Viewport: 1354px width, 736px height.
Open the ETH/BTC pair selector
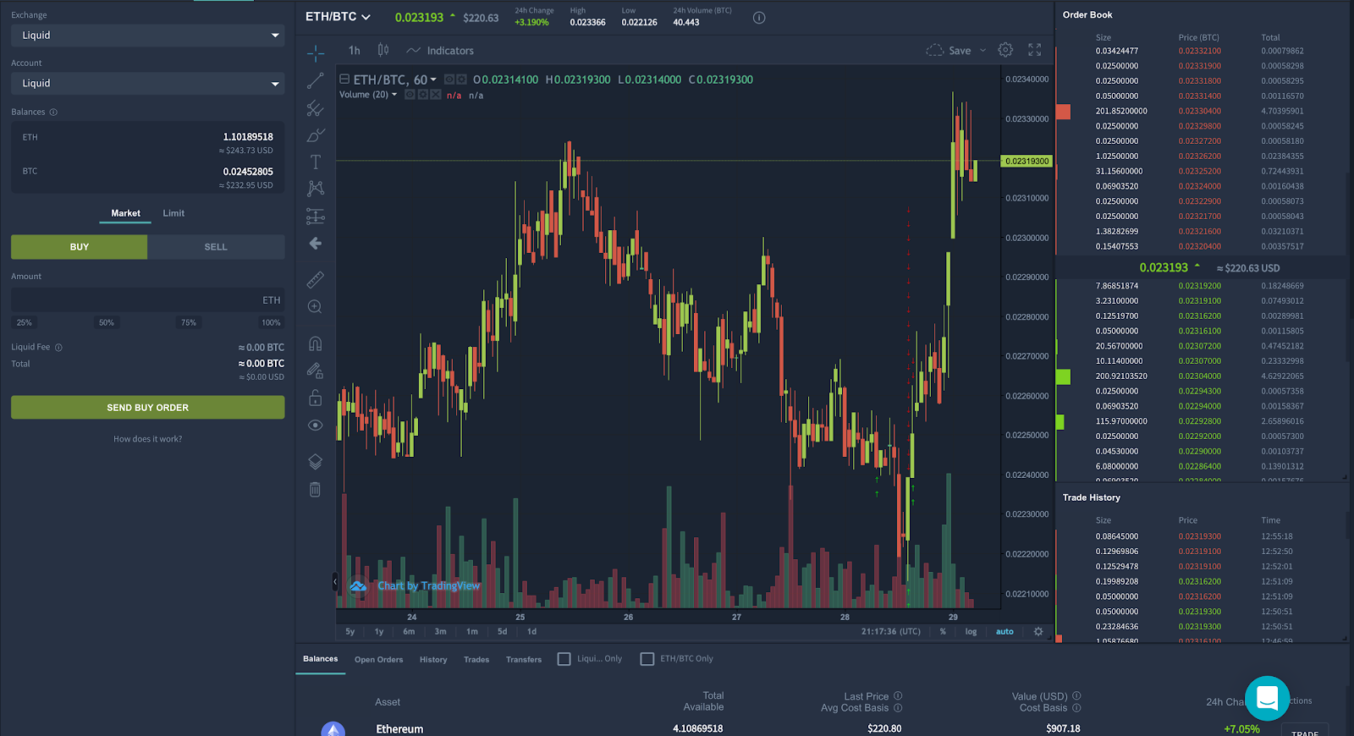(x=338, y=17)
